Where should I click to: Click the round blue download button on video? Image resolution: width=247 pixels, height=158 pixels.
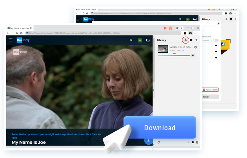(x=149, y=141)
